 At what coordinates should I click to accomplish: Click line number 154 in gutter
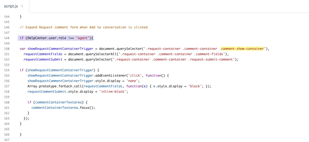(x=7, y=70)
